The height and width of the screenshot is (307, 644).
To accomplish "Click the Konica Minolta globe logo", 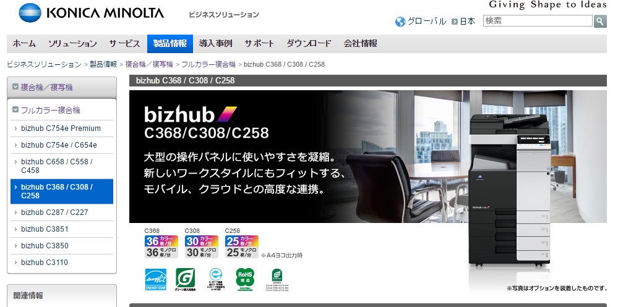I will tap(30, 12).
